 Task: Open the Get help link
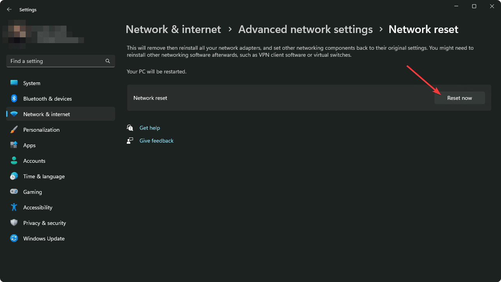[x=150, y=128]
